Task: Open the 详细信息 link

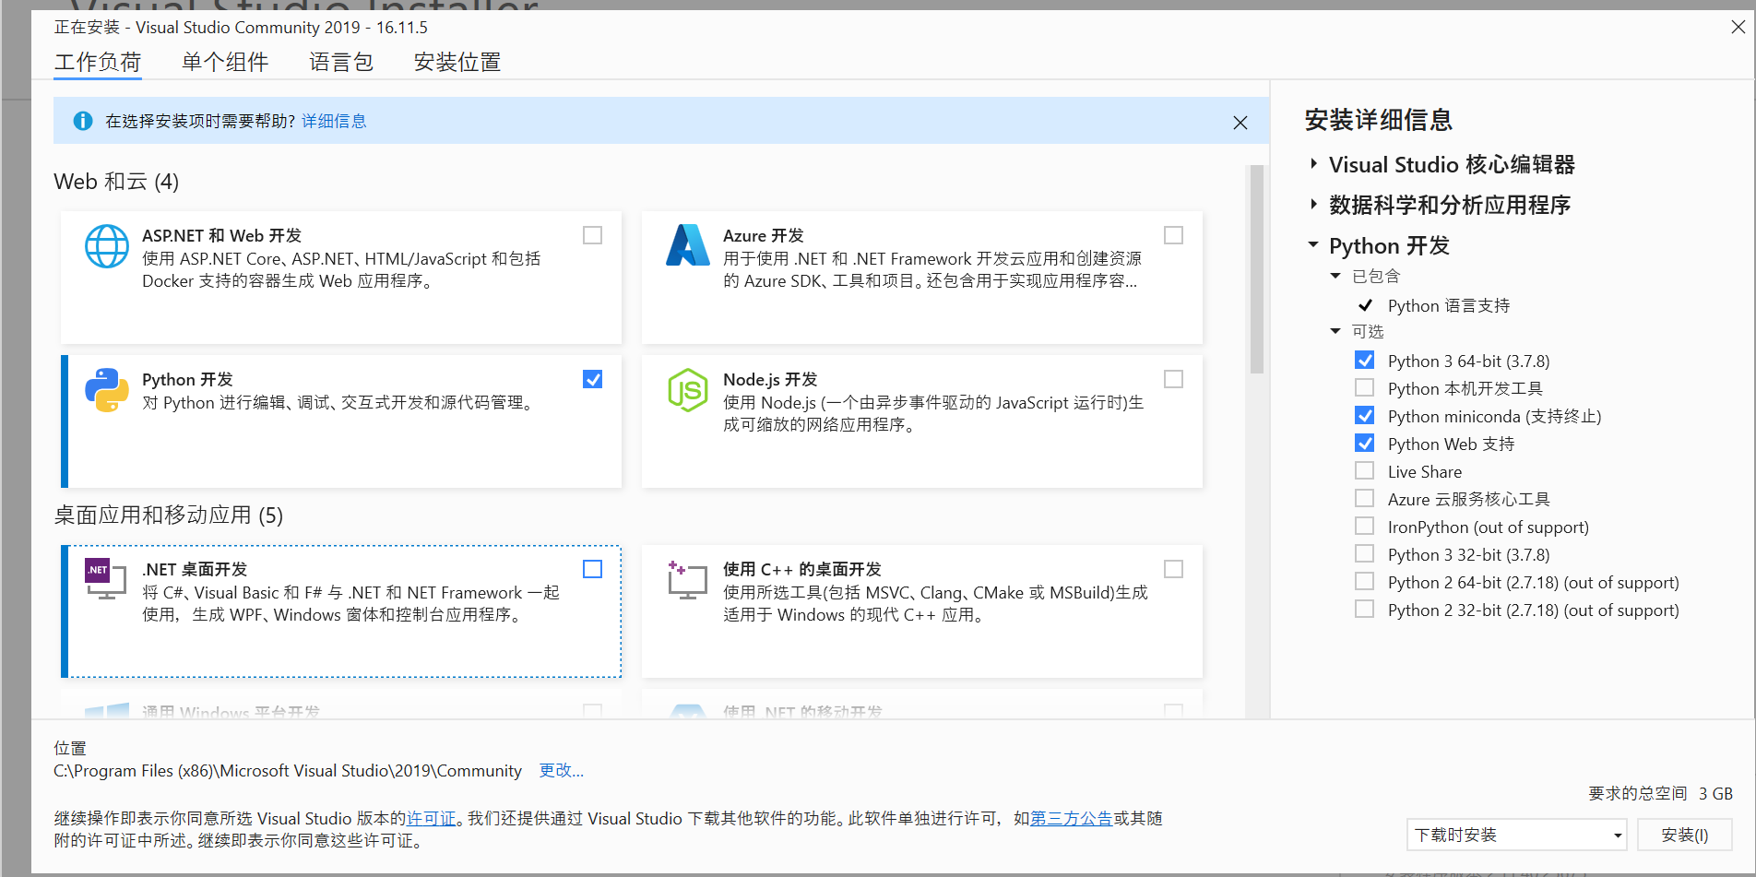Action: 333,121
